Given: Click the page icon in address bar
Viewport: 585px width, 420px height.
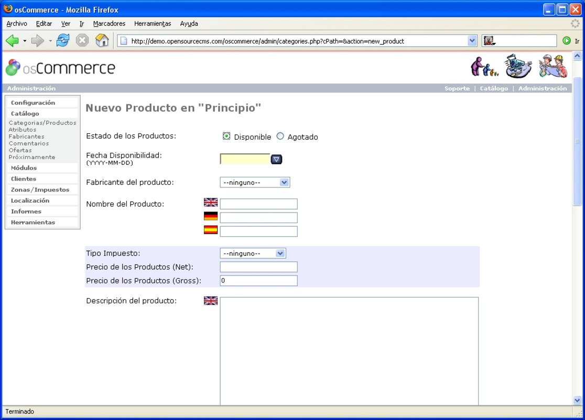Looking at the screenshot, I should click(x=124, y=41).
